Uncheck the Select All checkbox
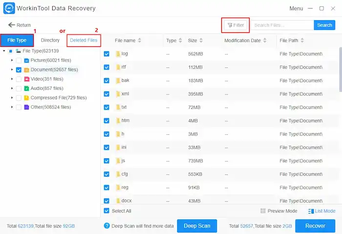Viewport: 342px width, 234px height. (x=107, y=211)
